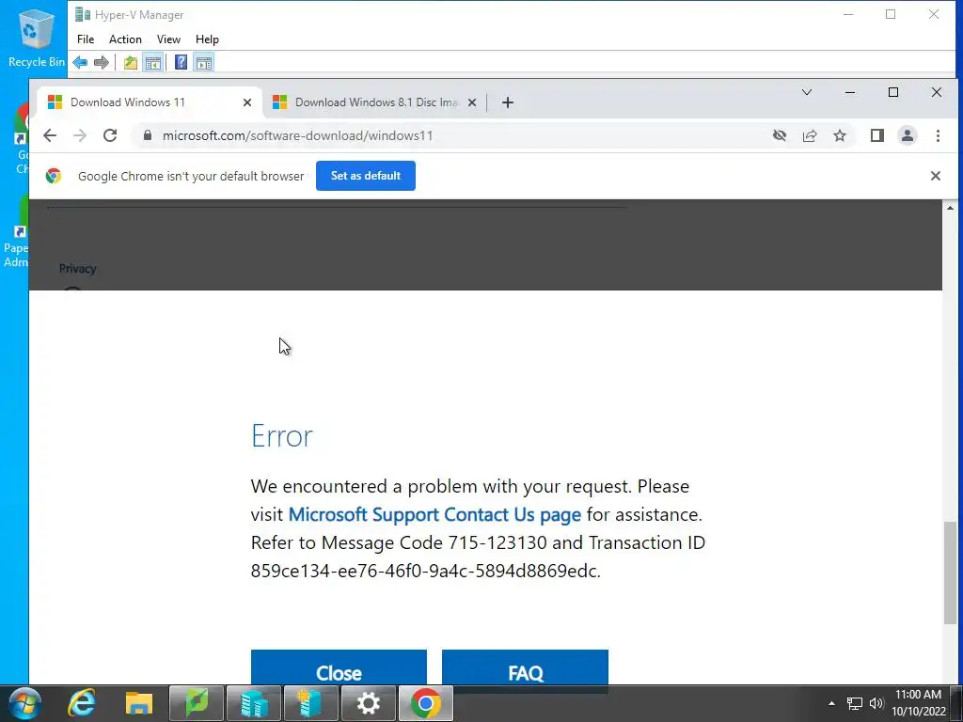Click volume speaker tray icon
The height and width of the screenshot is (722, 963).
click(876, 703)
